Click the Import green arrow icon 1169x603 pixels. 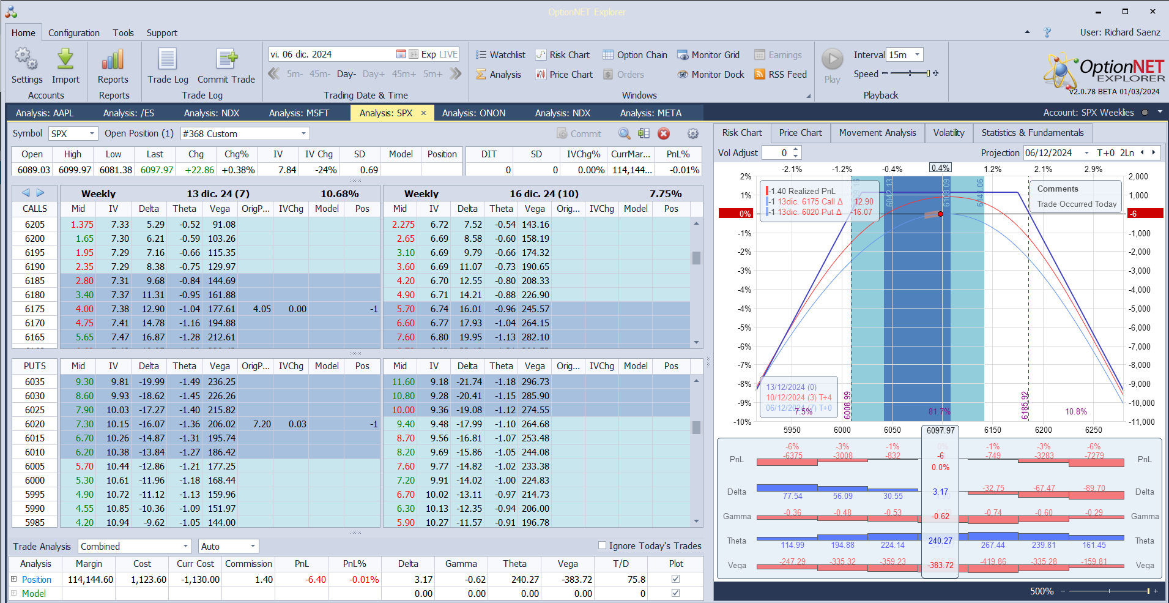(65, 59)
